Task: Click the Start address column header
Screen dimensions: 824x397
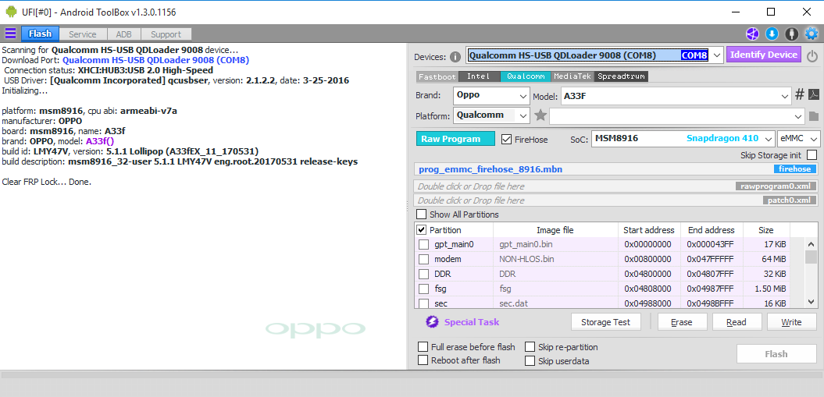Action: coord(648,230)
